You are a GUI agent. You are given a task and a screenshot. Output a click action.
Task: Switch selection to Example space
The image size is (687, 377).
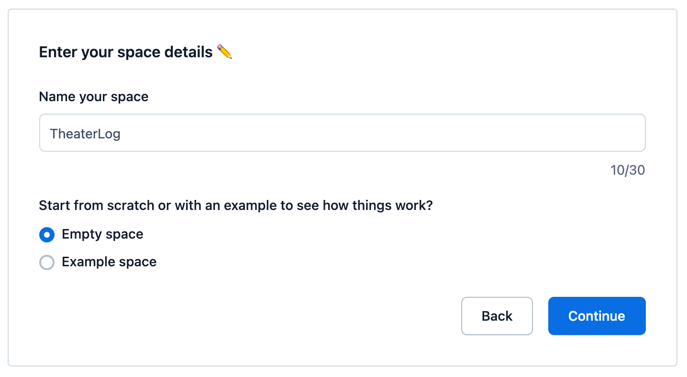tap(47, 262)
